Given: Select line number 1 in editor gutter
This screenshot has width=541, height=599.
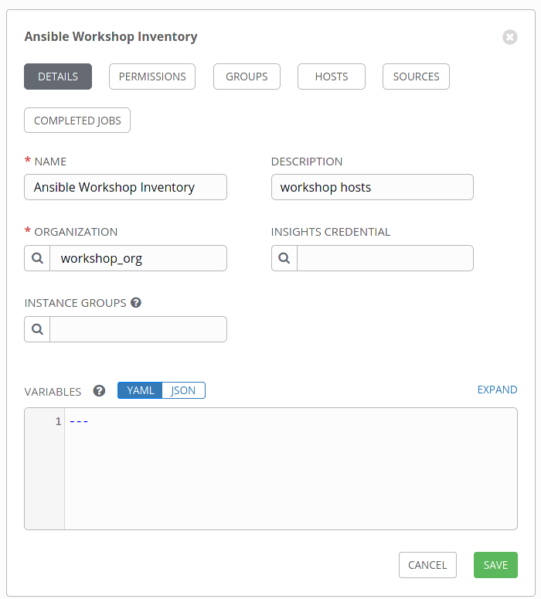Looking at the screenshot, I should click(x=58, y=421).
